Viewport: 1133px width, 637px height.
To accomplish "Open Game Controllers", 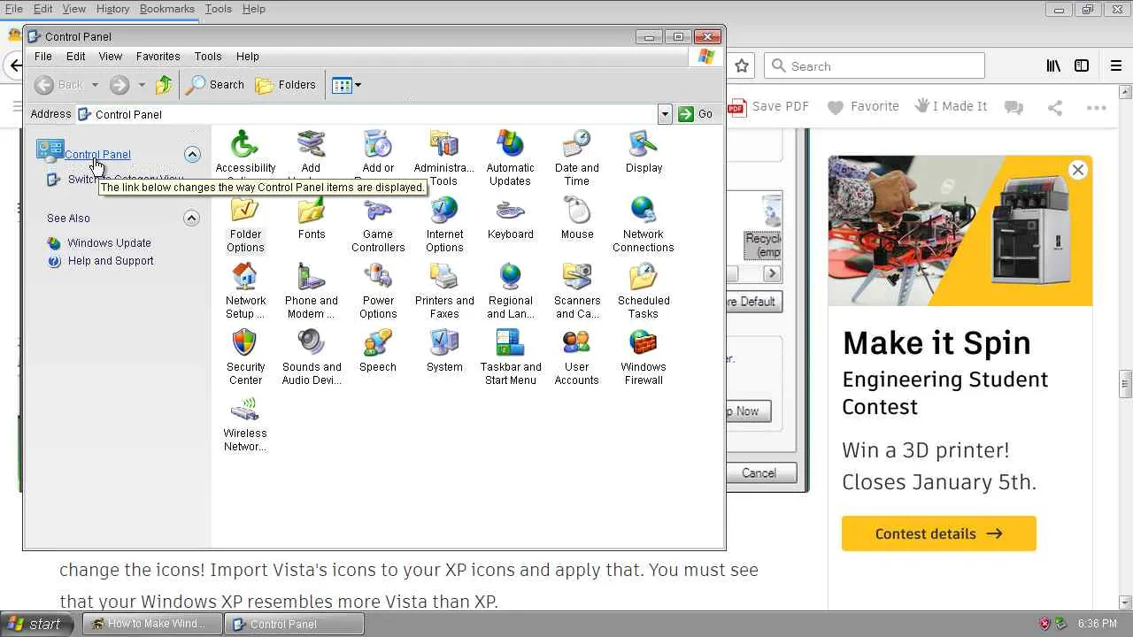I will [x=378, y=225].
